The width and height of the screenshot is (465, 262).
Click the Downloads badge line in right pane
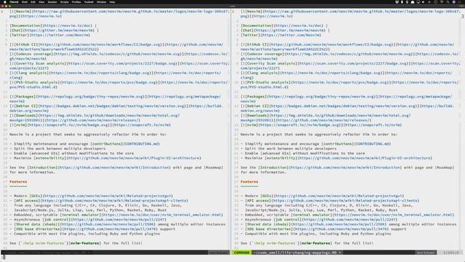point(325,118)
